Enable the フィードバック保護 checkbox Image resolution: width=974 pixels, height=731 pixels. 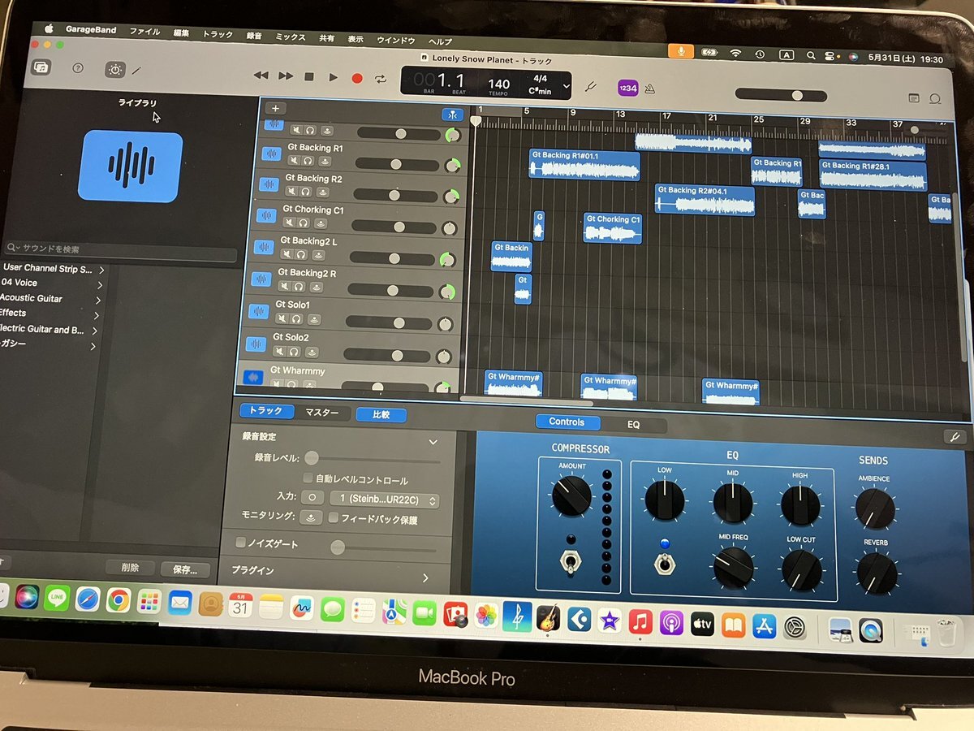pos(333,517)
